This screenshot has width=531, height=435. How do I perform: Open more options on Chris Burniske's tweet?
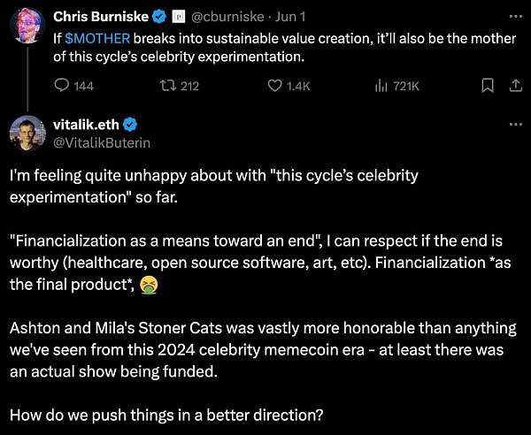coord(515,16)
